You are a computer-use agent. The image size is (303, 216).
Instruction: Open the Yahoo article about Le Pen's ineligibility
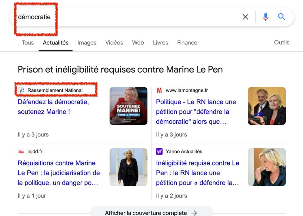(x=198, y=173)
